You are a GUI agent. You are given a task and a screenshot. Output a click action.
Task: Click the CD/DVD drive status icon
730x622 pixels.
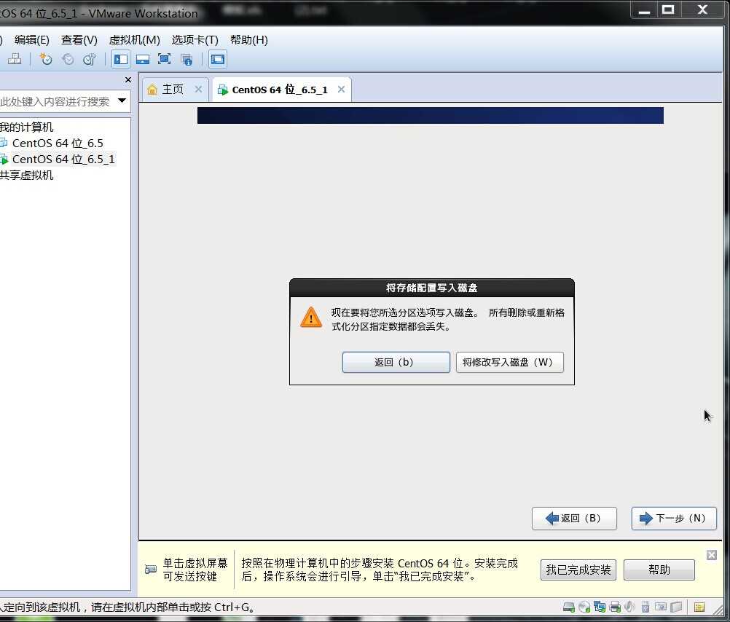click(584, 607)
